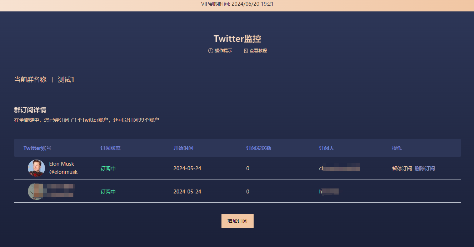
Task: Click the group name 测试1
Action: pyautogui.click(x=66, y=80)
